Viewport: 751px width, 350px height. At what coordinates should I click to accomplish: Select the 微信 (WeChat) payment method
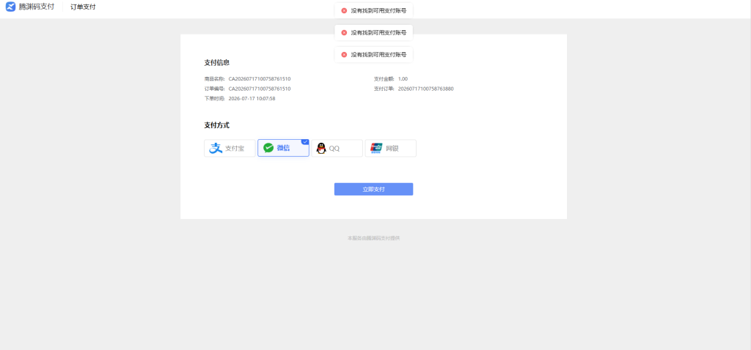click(x=284, y=148)
